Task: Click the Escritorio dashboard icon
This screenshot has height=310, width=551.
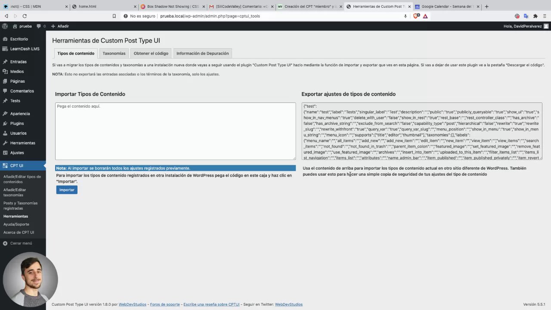Action: pyautogui.click(x=5, y=39)
